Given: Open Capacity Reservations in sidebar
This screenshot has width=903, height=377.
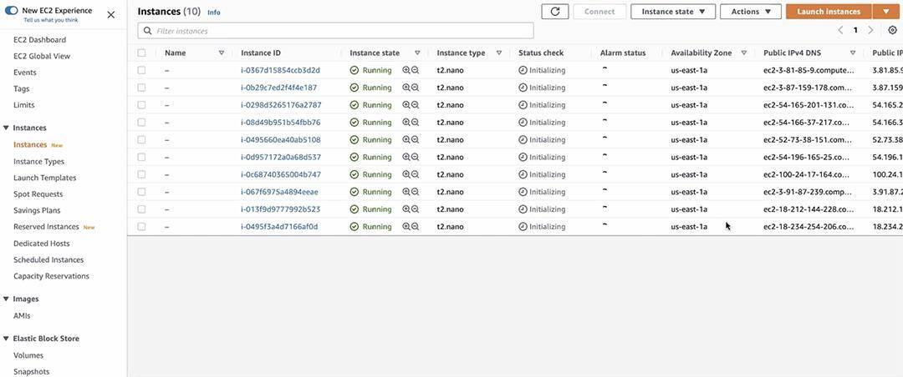Looking at the screenshot, I should pos(51,276).
